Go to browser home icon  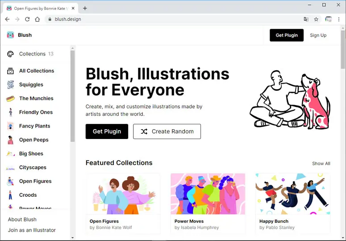(38, 19)
